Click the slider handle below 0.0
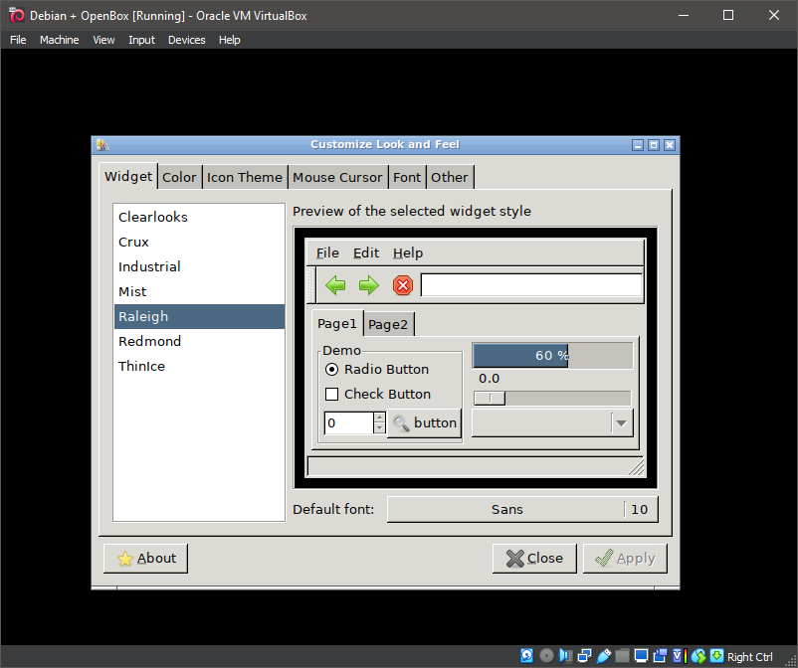This screenshot has width=798, height=668. point(490,398)
